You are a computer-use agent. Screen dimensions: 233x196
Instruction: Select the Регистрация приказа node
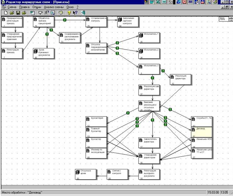tap(12, 53)
